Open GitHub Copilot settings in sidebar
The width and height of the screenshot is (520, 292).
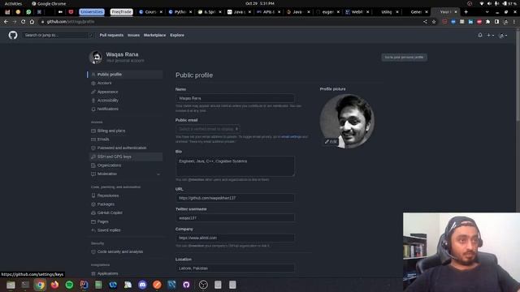point(127,213)
